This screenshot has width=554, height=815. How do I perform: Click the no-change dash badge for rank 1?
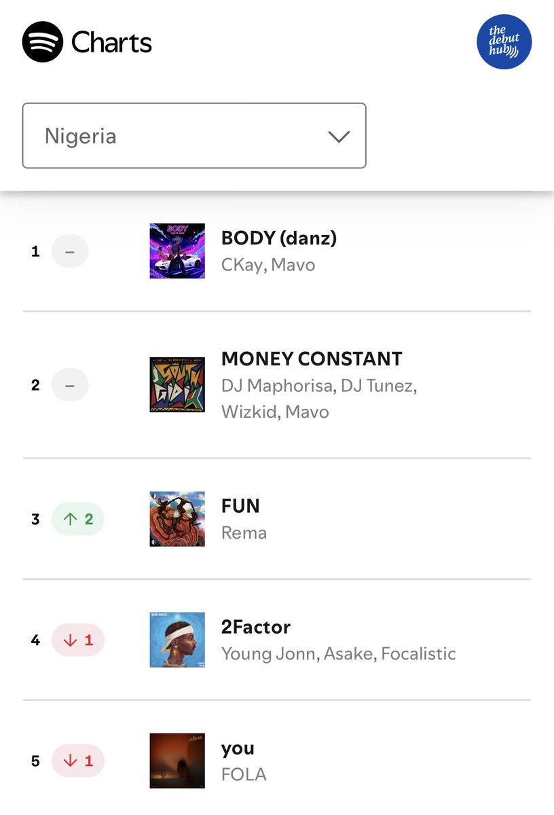pos(70,251)
